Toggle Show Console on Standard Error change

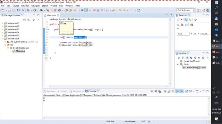tap(181, 91)
